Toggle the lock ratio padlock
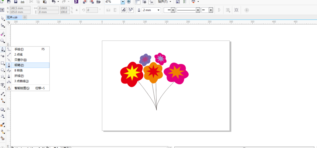This screenshot has width=317, height=148. (x=77, y=10)
